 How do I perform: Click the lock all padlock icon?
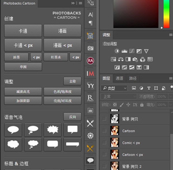141,105
